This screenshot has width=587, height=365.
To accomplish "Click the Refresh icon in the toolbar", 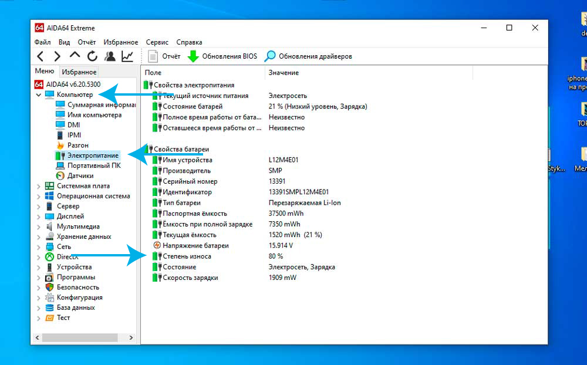I will click(92, 56).
